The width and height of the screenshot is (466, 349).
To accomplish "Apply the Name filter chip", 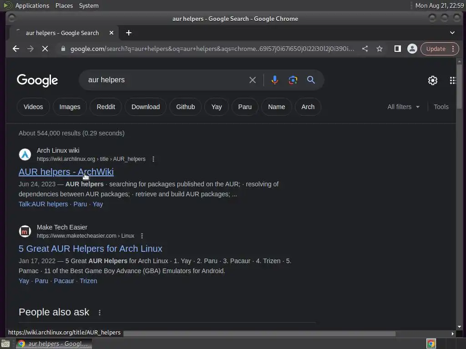I will point(276,107).
